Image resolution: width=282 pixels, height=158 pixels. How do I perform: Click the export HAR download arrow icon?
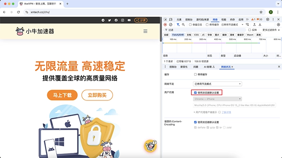click(x=260, y=25)
